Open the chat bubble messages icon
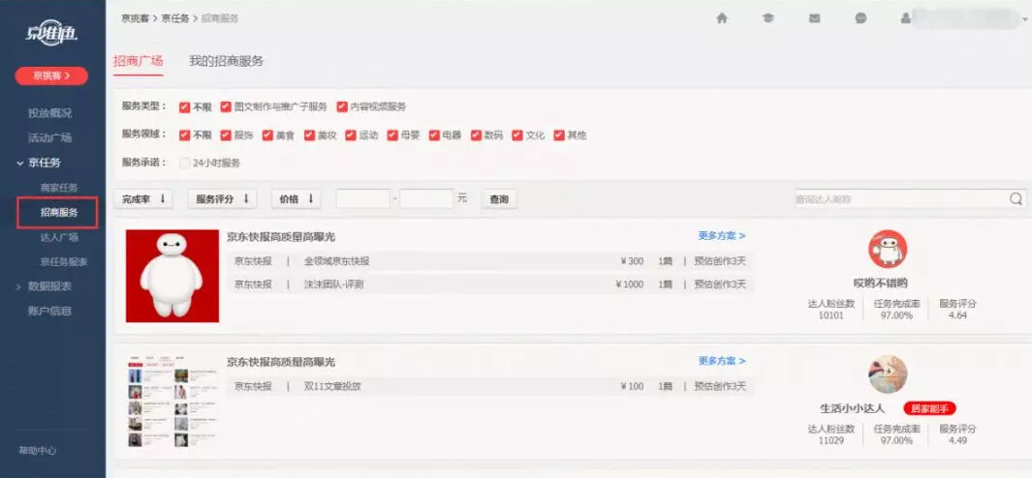The image size is (1032, 478). (860, 18)
